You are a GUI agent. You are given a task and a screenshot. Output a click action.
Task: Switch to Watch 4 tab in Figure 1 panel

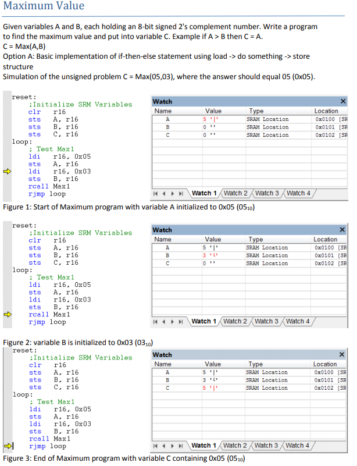click(298, 193)
